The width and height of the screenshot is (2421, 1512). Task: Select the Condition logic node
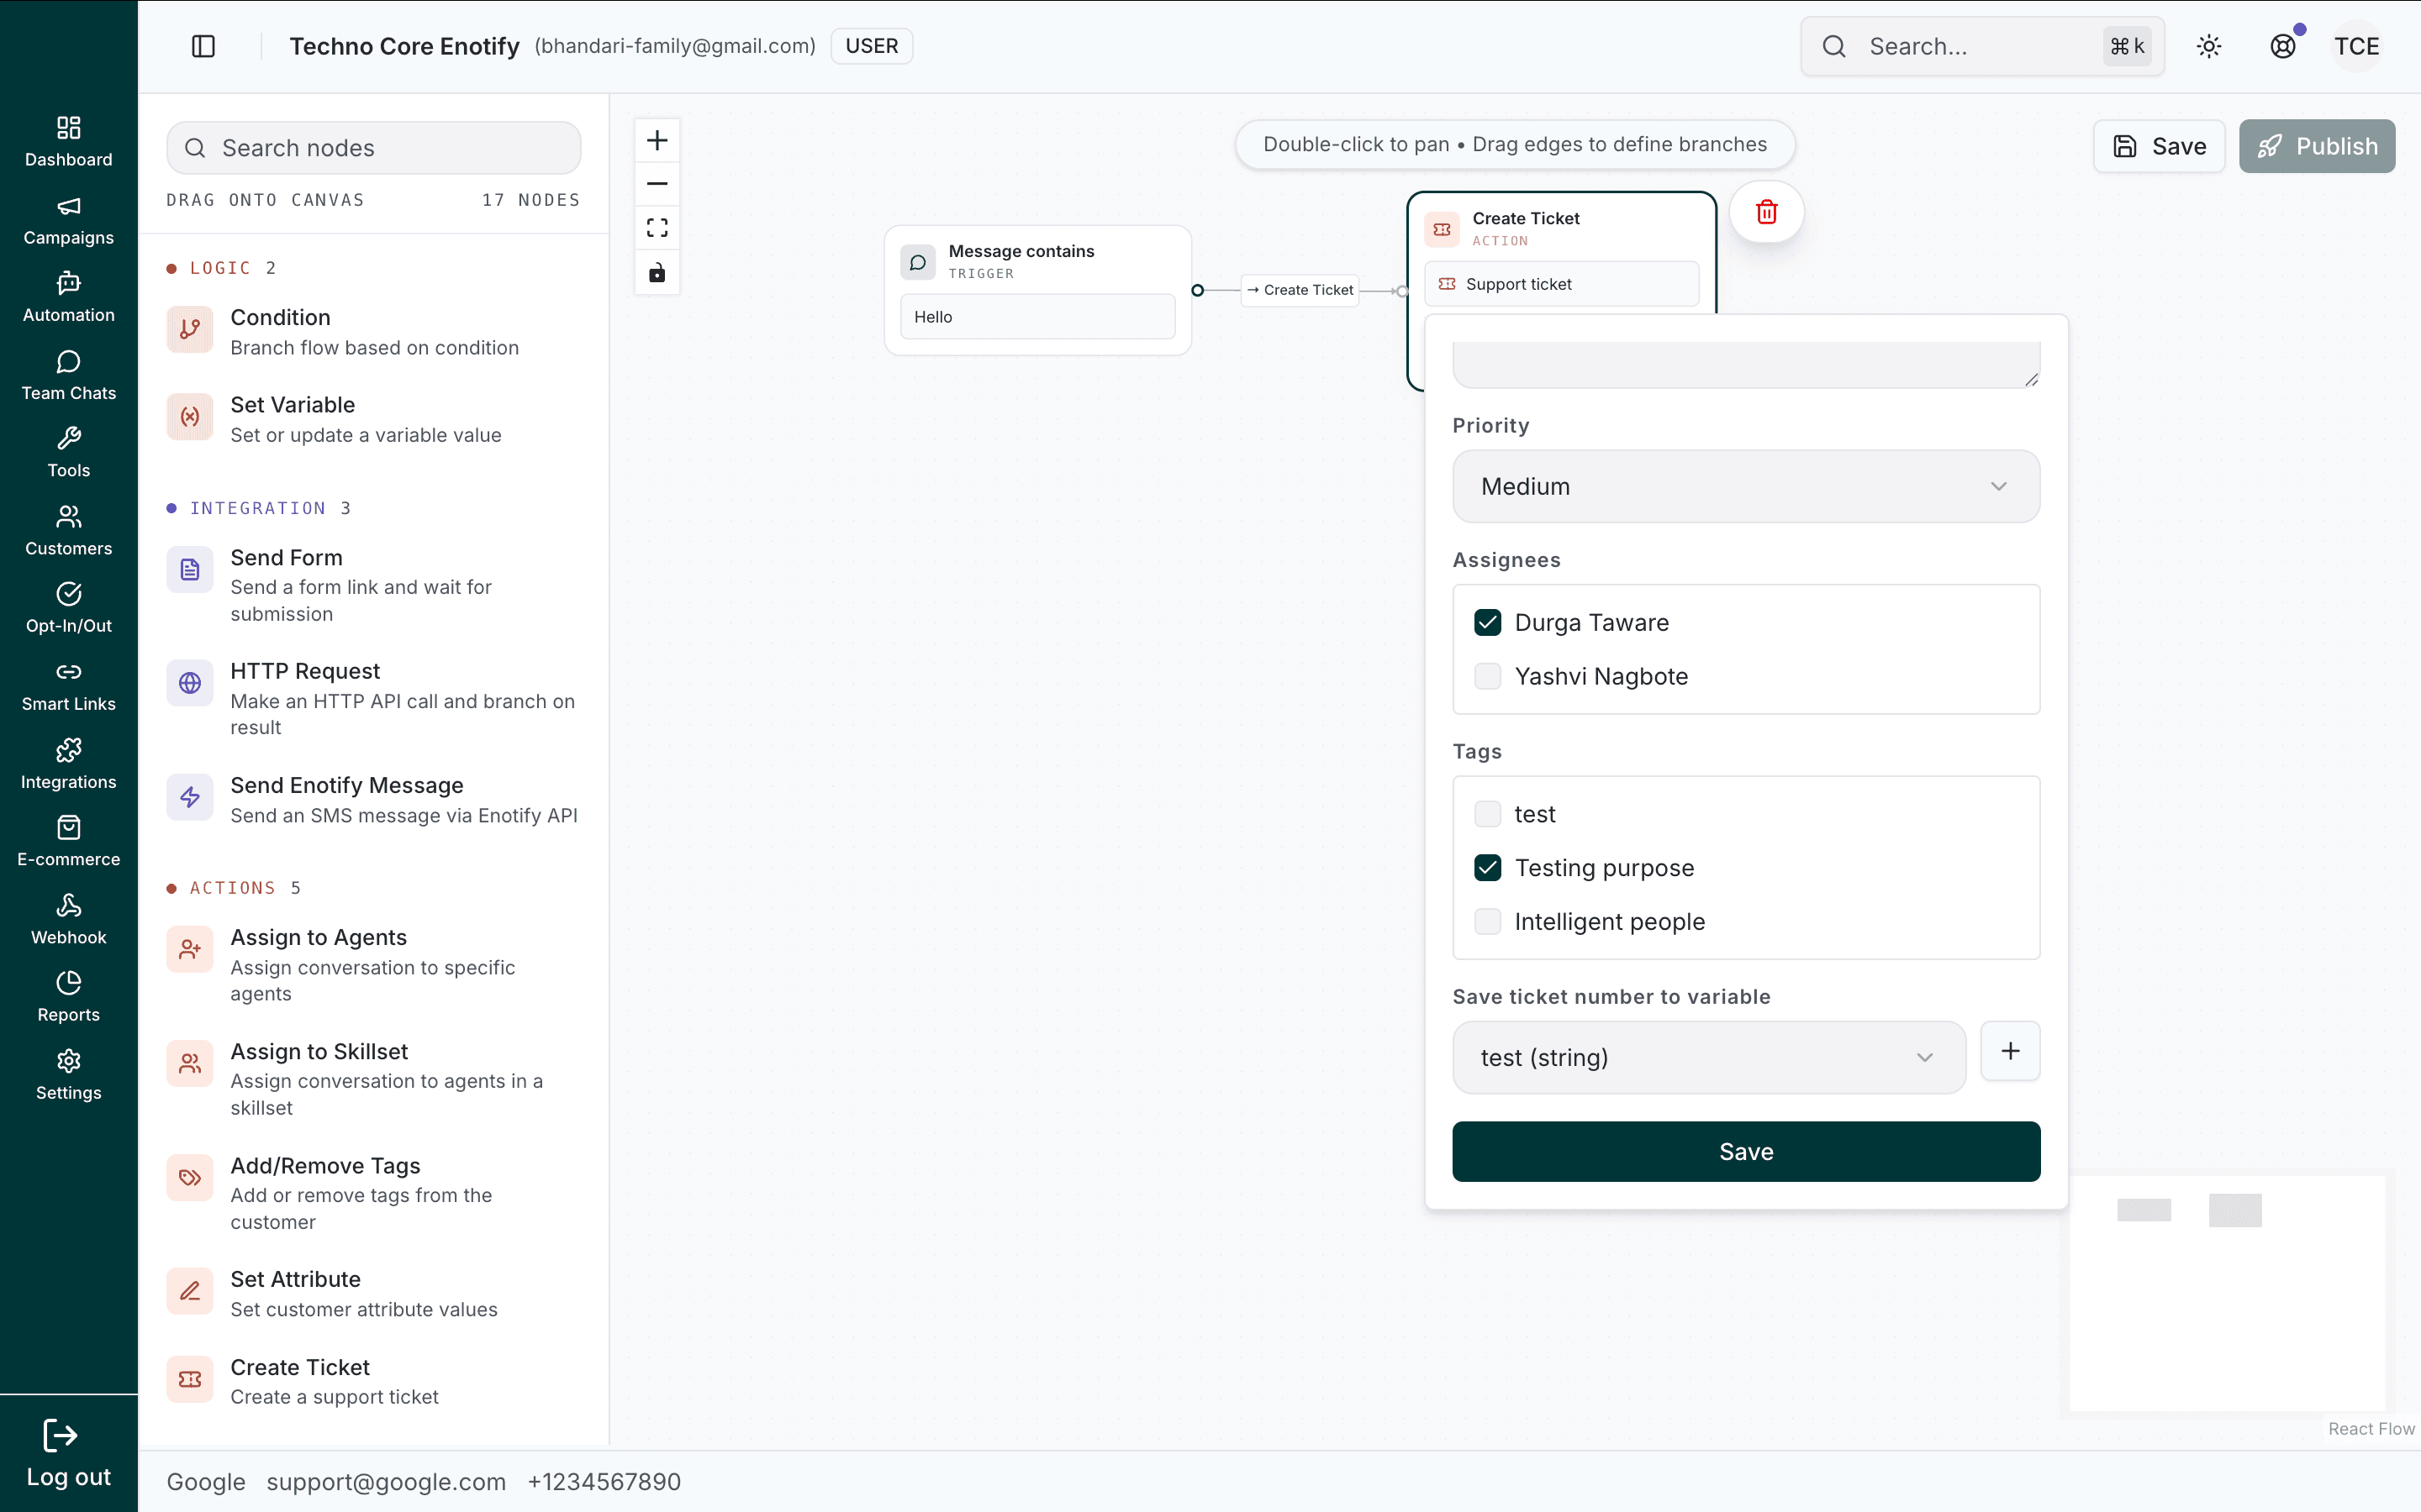click(374, 331)
